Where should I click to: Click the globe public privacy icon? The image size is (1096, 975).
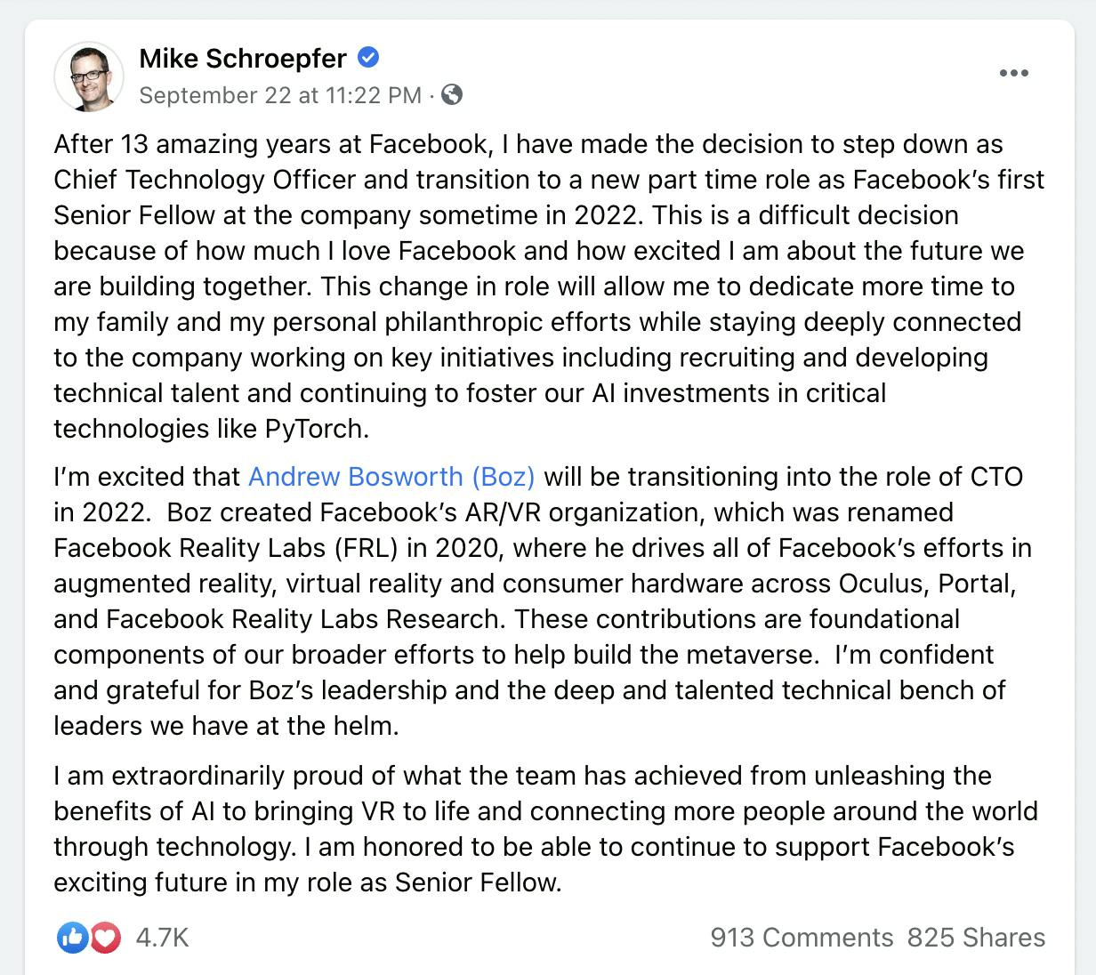452,94
